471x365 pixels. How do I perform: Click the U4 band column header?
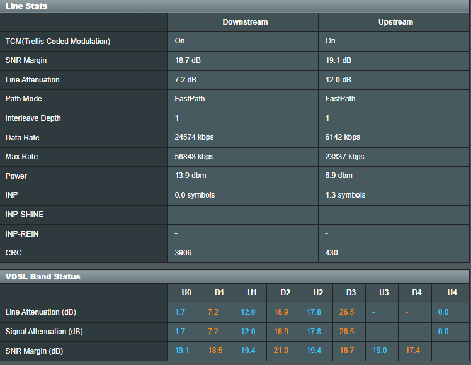(451, 293)
